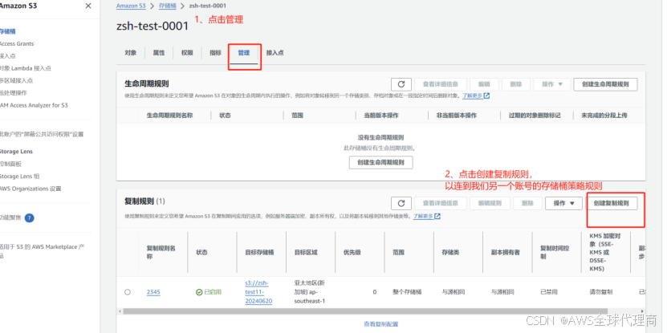
Task: Click the 查看复制配置 link
Action: click(x=380, y=324)
